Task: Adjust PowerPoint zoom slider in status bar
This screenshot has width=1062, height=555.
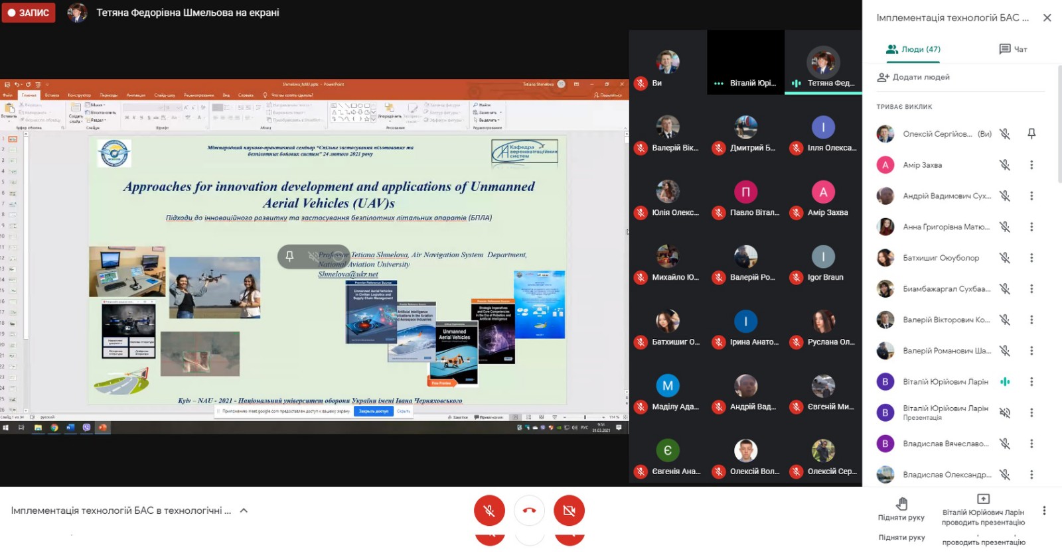Action: (583, 417)
